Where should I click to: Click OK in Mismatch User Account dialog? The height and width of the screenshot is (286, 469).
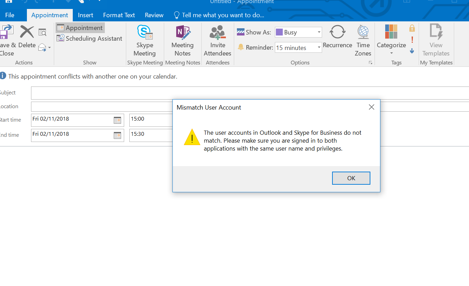coord(351,178)
